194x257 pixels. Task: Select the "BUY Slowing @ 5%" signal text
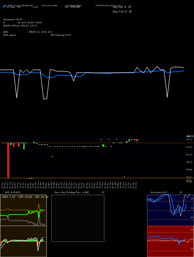[61, 35]
